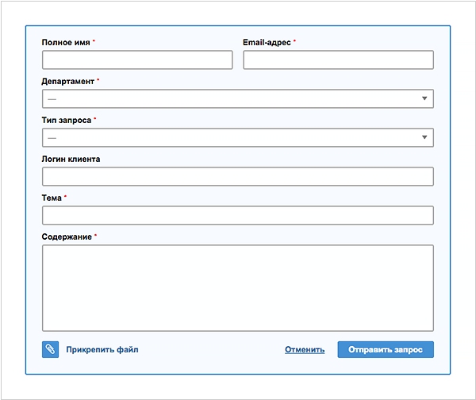Image resolution: width=476 pixels, height=400 pixels.
Task: Cancel the form via the Отменить link
Action: pyautogui.click(x=305, y=349)
